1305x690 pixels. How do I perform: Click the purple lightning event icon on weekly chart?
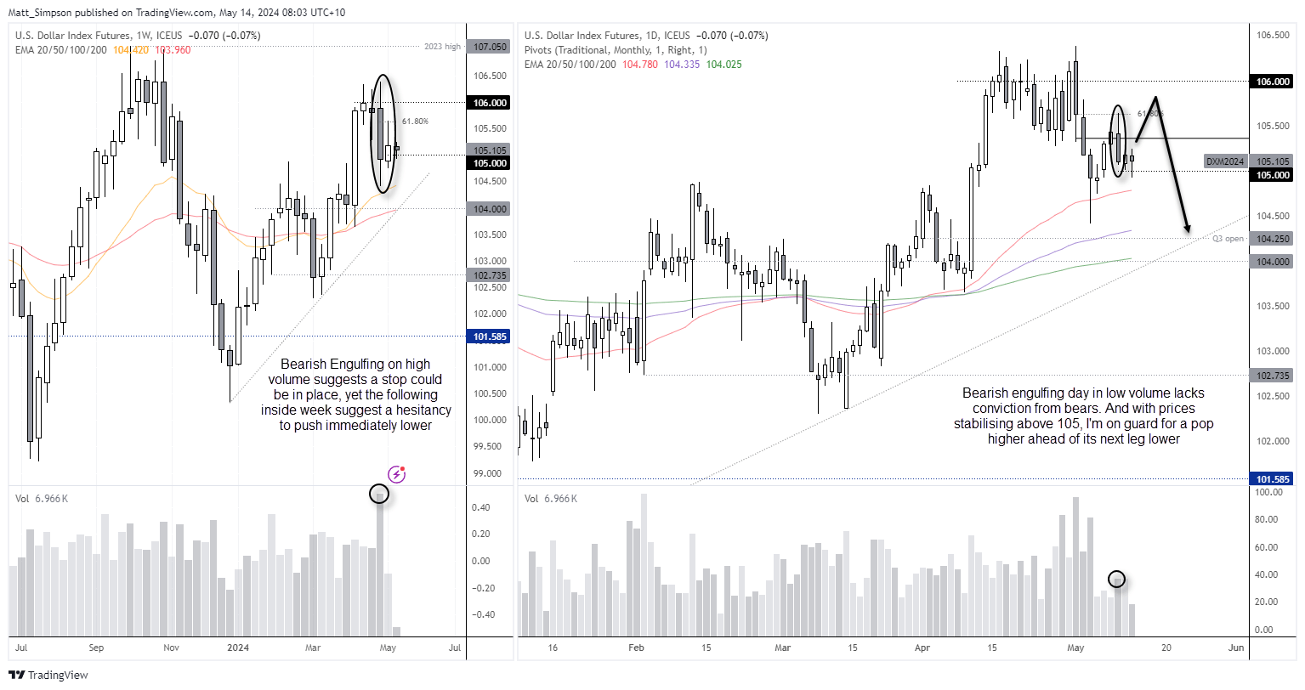tap(397, 474)
